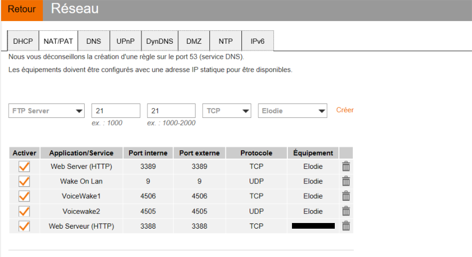Open the FTP Server application dropdown
This screenshot has width=472, height=257.
pyautogui.click(x=47, y=111)
